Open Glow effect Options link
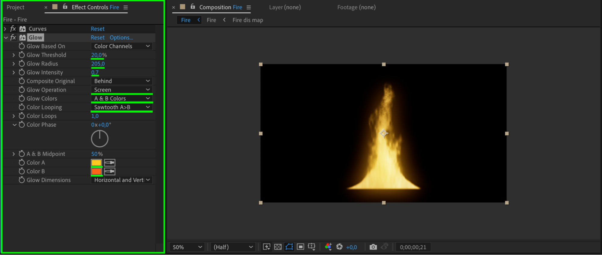This screenshot has width=602, height=255. (x=121, y=38)
